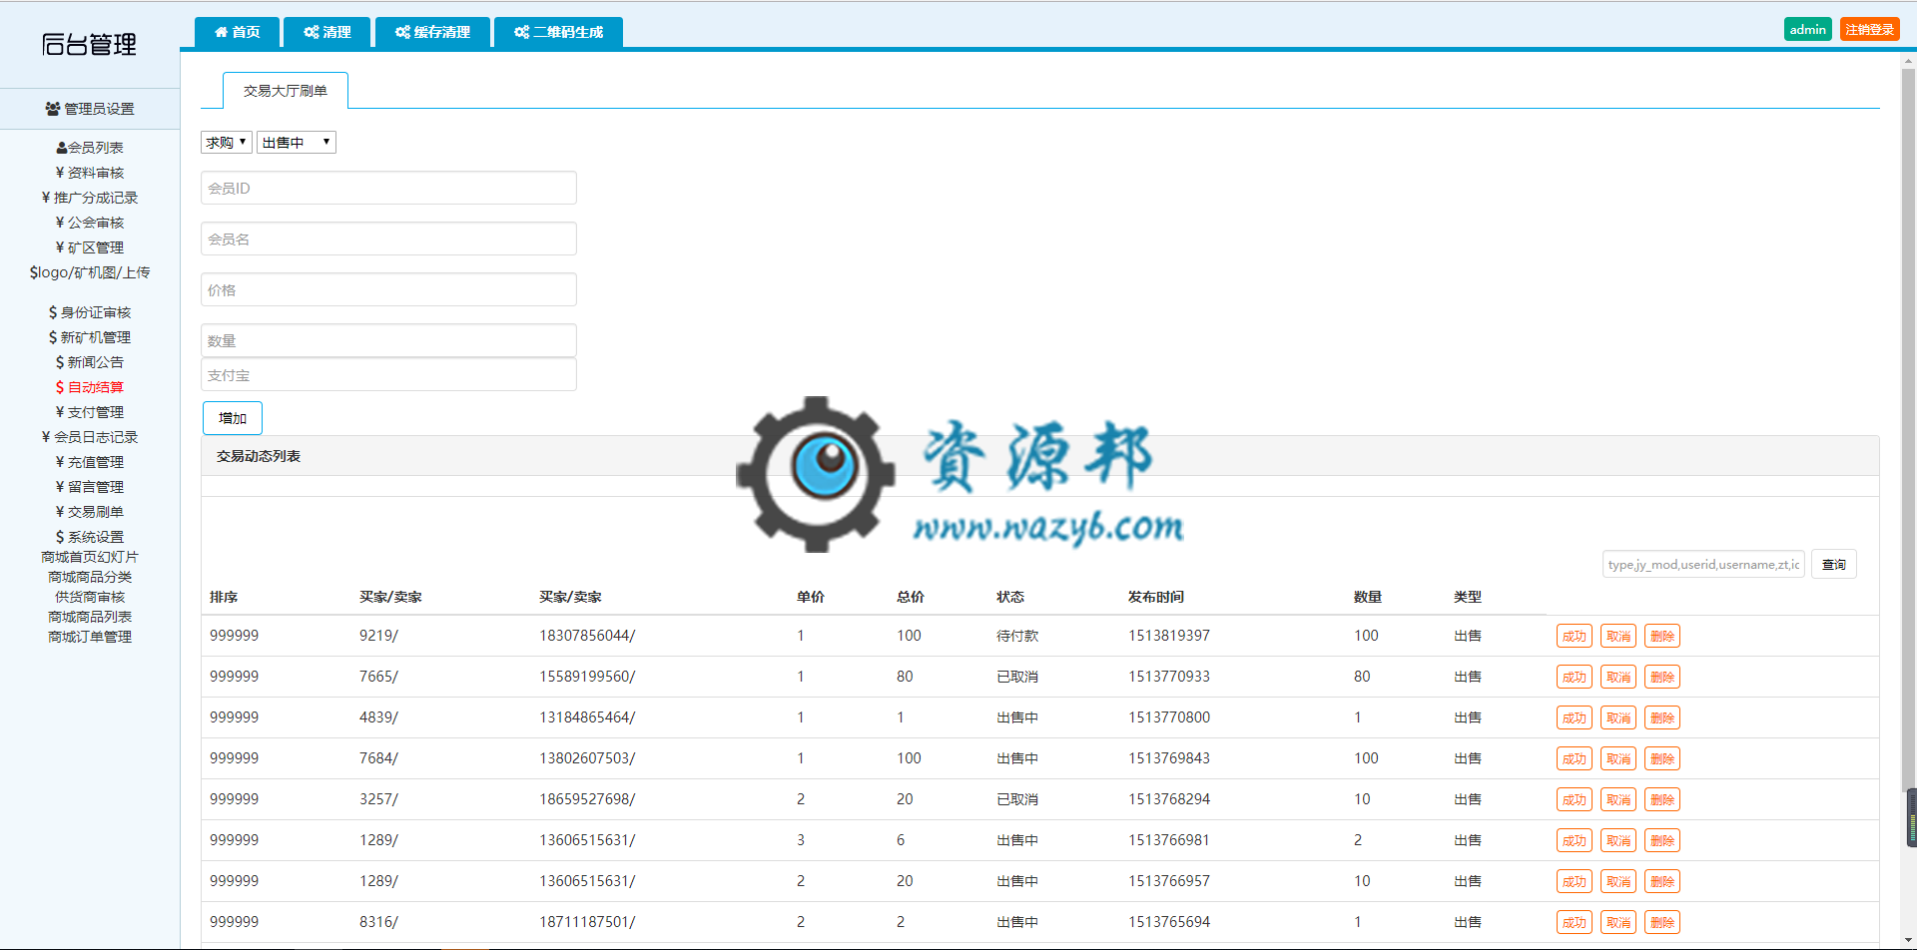Click the 发布时间 column header
The height and width of the screenshot is (950, 1917).
pyautogui.click(x=1156, y=597)
